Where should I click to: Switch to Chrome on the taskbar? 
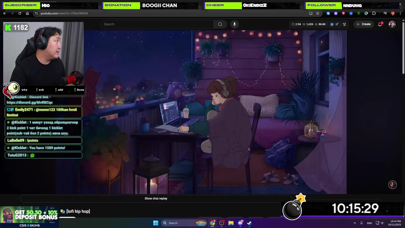point(213,223)
